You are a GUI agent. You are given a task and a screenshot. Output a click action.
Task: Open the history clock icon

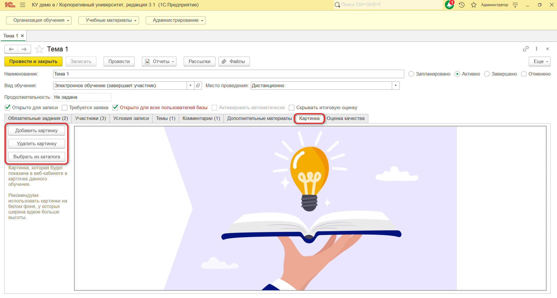[462, 5]
